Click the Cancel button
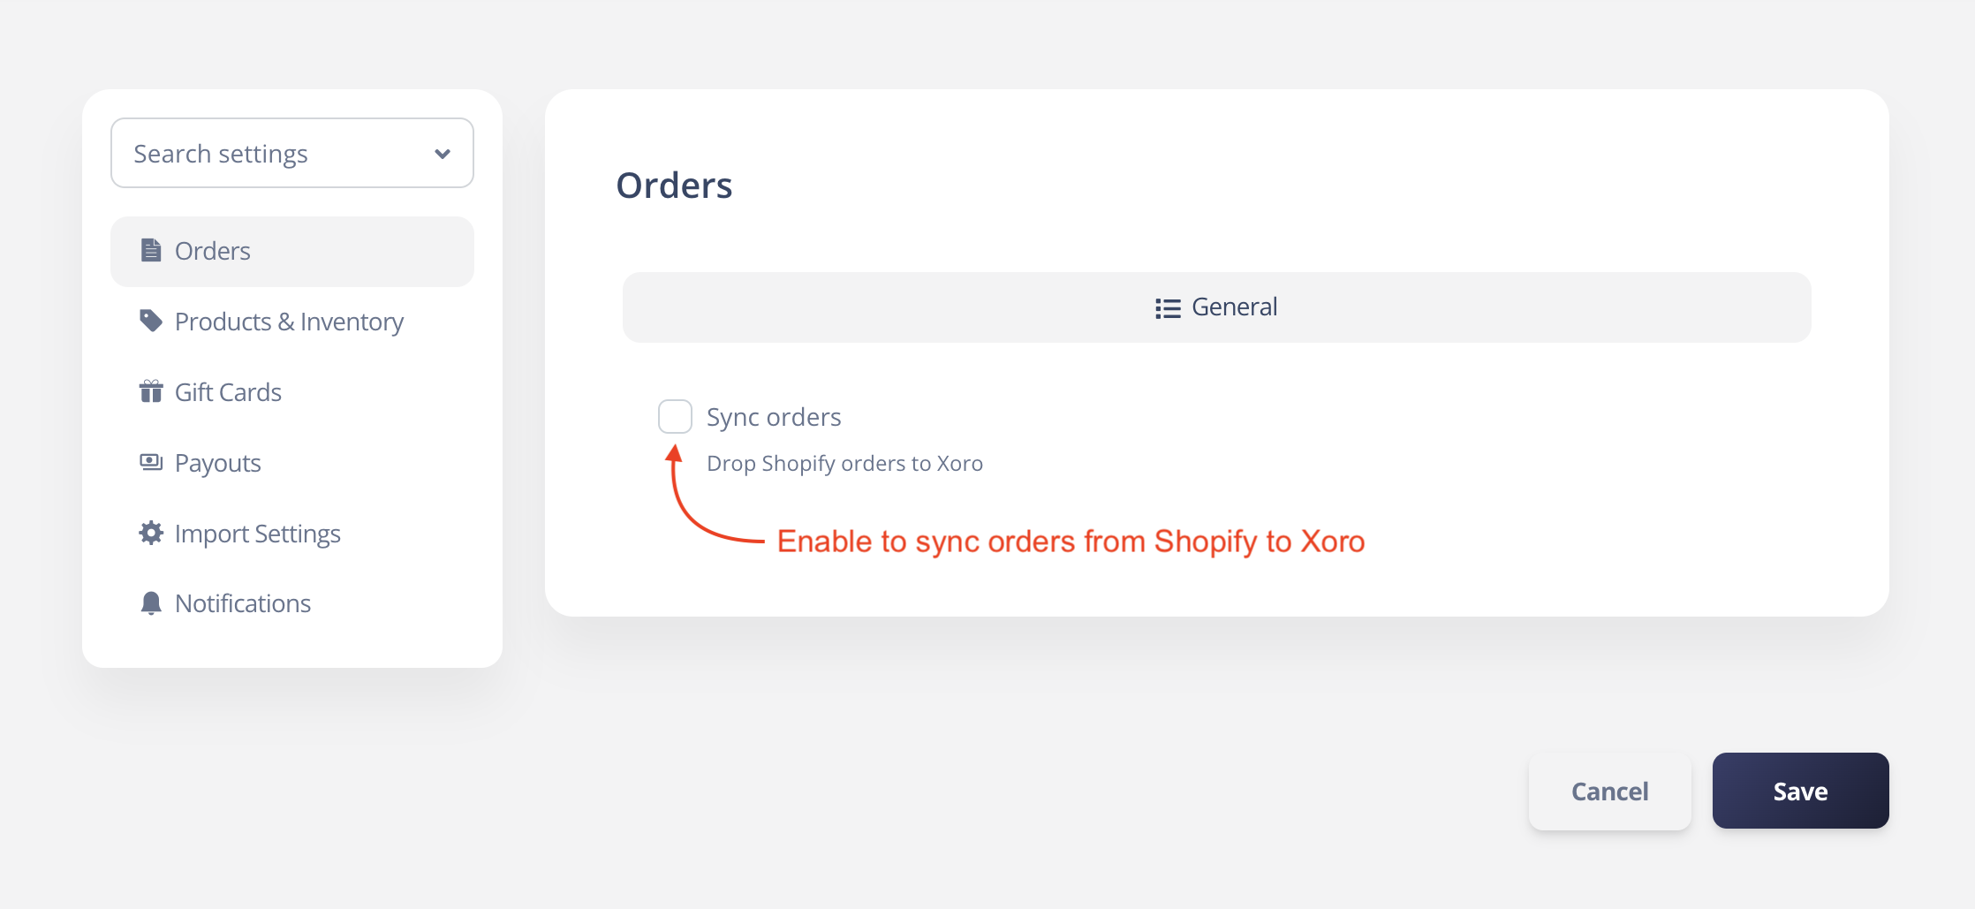This screenshot has height=909, width=1975. point(1609,792)
